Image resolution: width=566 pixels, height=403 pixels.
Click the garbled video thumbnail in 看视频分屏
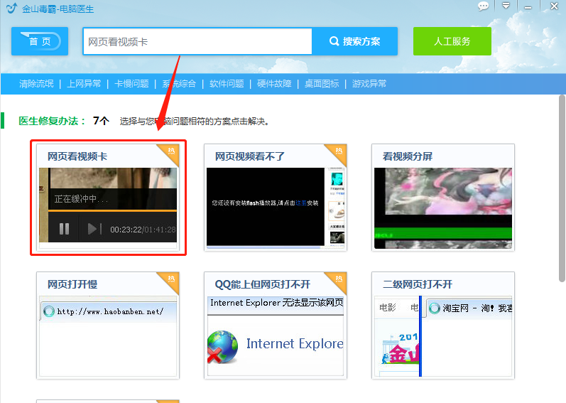[x=443, y=208]
